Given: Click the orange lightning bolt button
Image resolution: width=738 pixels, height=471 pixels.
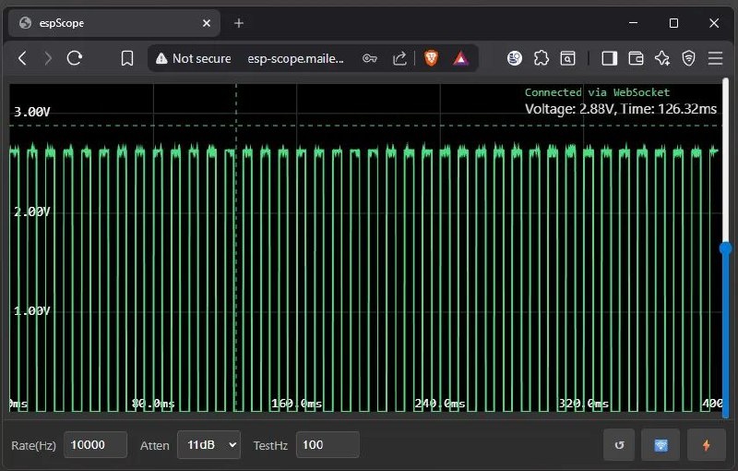Looking at the screenshot, I should [x=706, y=445].
